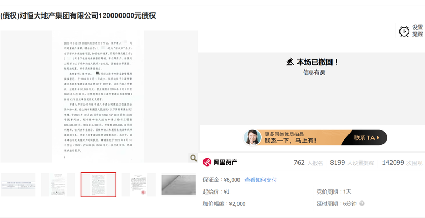Click the 更多同类优质拍品 banner text
425x218 pixels.
point(284,134)
